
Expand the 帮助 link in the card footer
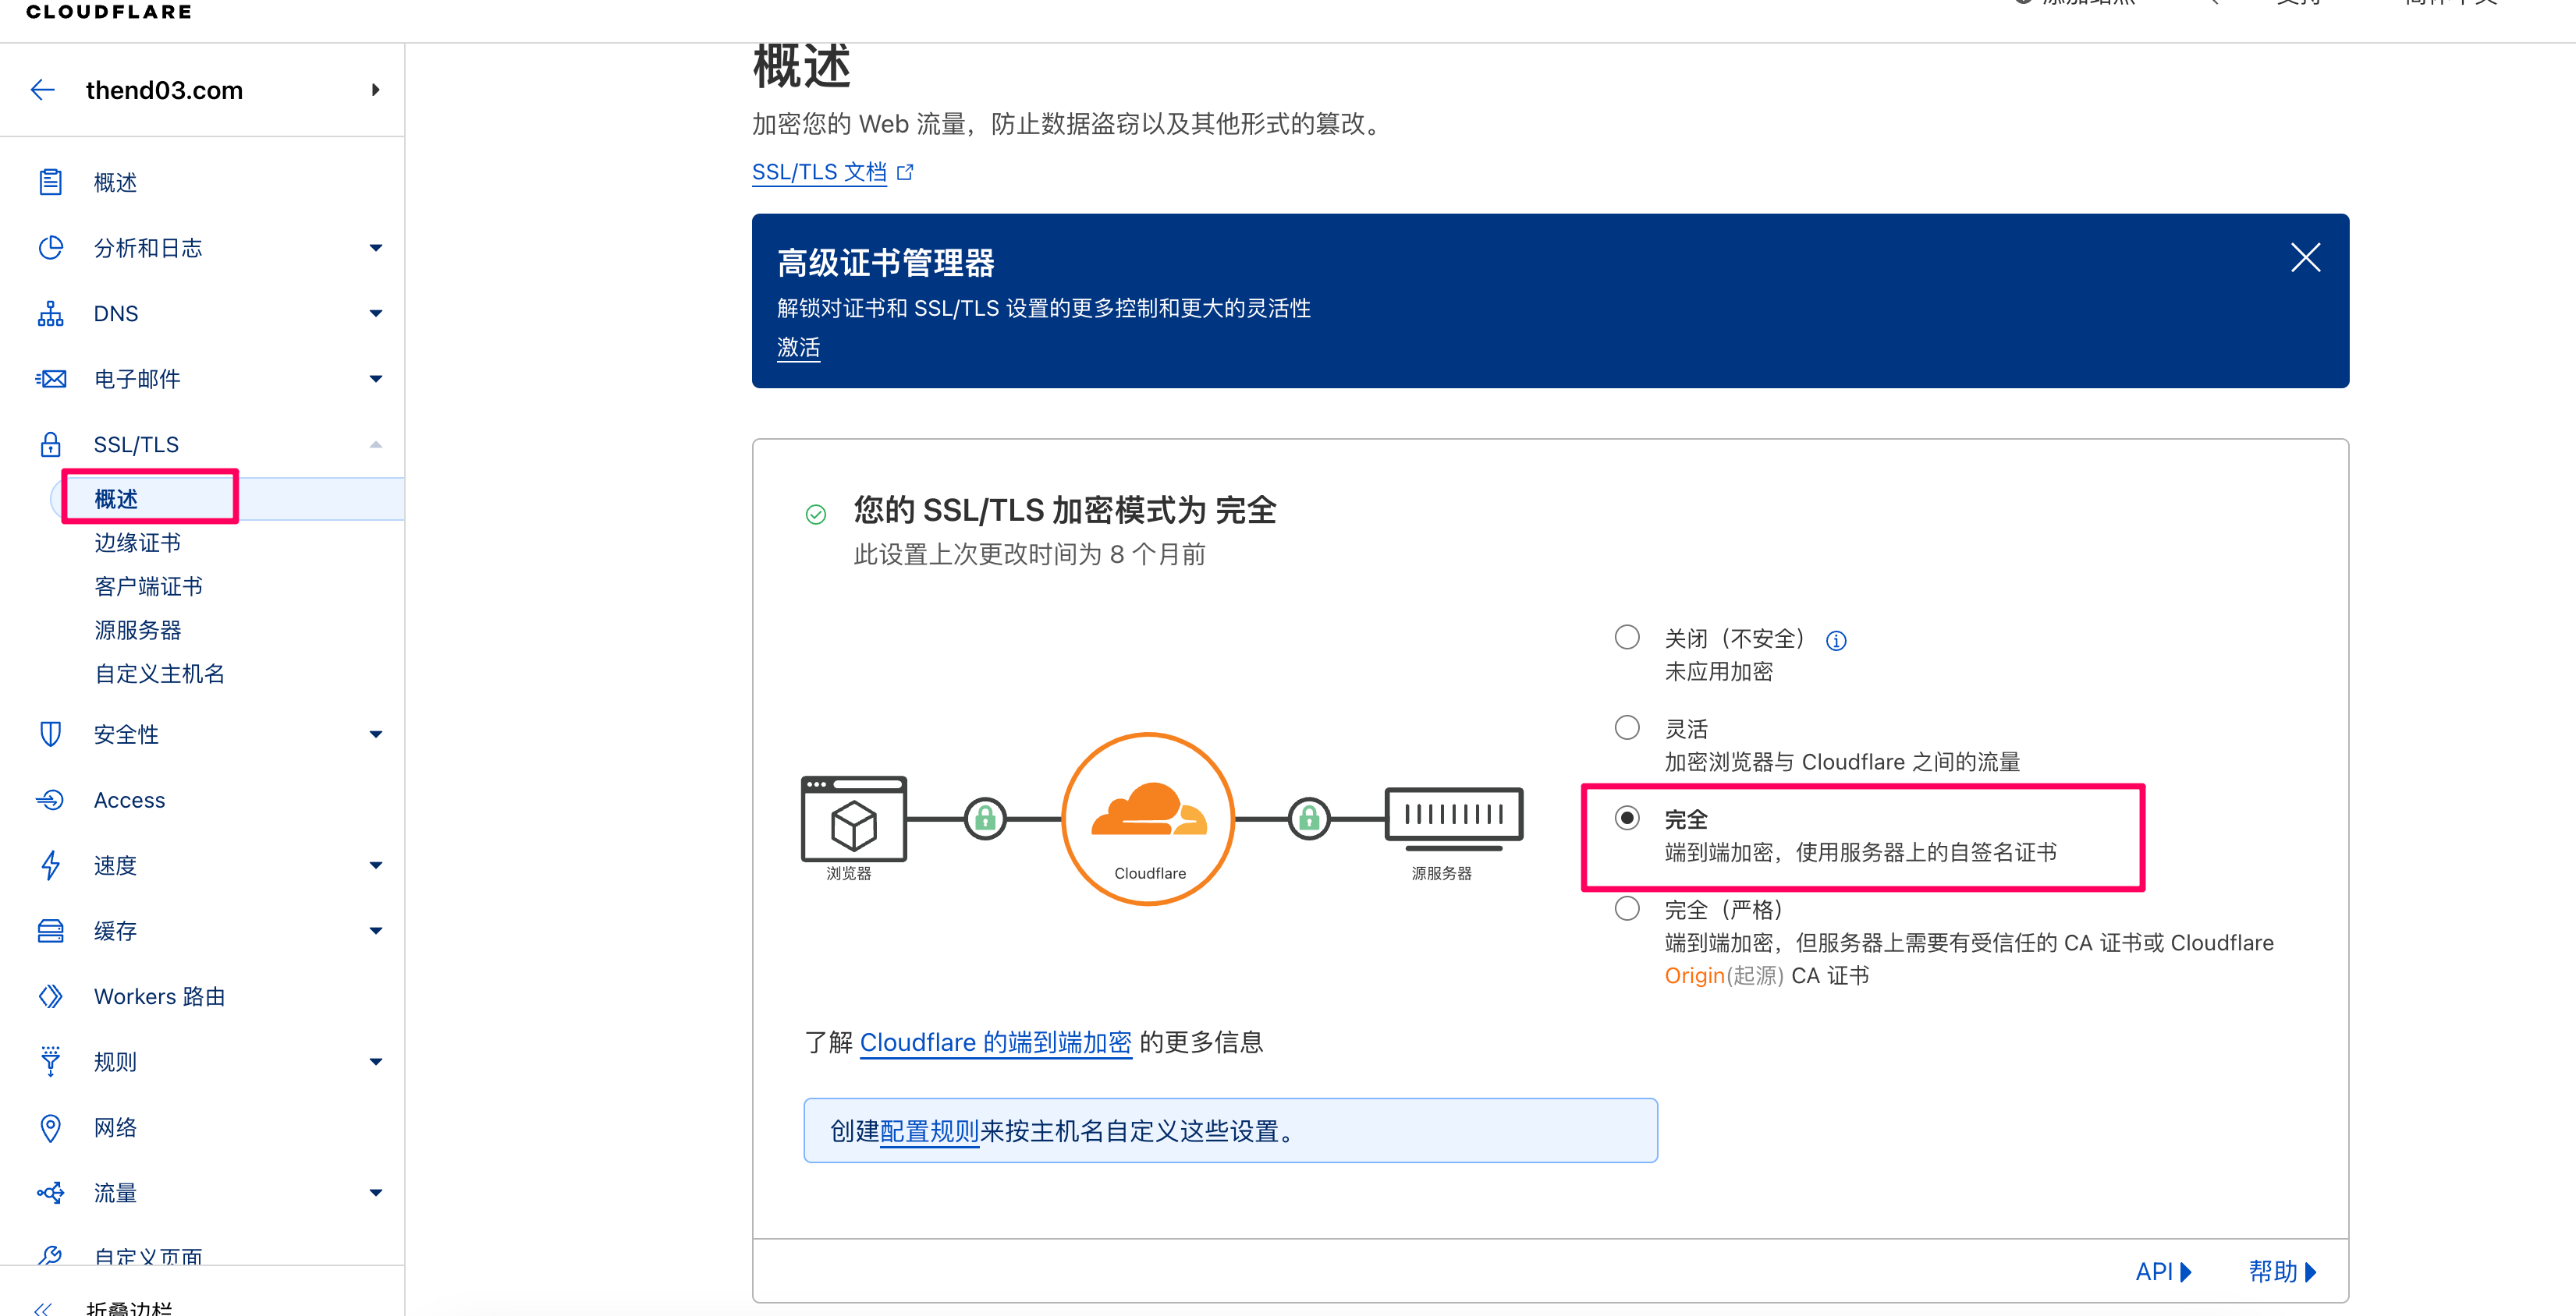click(x=2283, y=1272)
